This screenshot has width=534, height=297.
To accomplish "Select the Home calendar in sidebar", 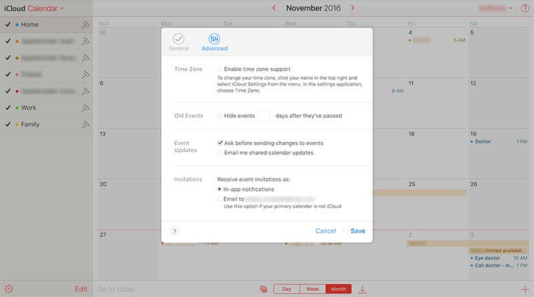I will click(x=46, y=25).
